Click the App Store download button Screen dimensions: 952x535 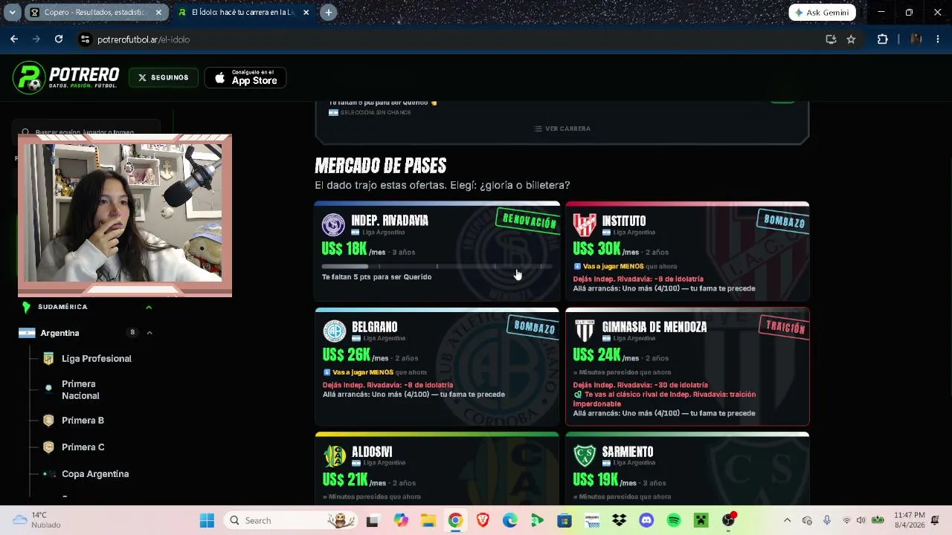click(x=245, y=78)
